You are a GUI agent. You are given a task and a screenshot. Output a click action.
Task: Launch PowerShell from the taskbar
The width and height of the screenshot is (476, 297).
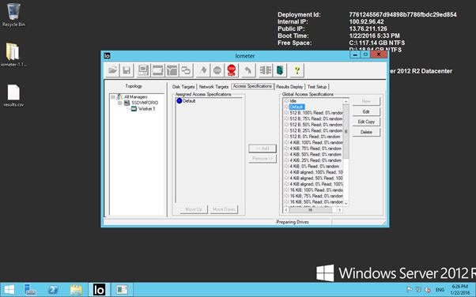pyautogui.click(x=54, y=290)
